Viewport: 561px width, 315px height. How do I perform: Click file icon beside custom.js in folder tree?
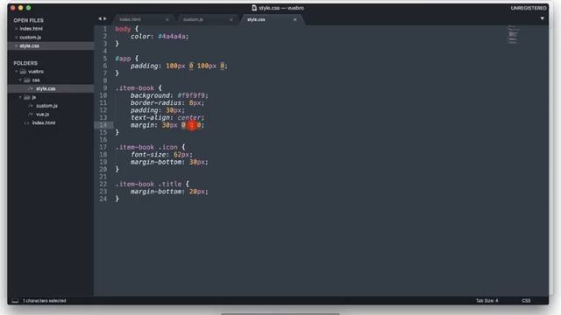[31, 106]
